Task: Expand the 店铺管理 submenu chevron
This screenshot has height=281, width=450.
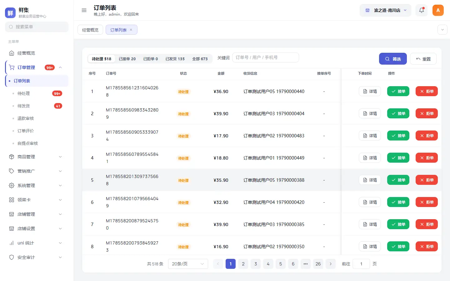Action: pos(60,214)
